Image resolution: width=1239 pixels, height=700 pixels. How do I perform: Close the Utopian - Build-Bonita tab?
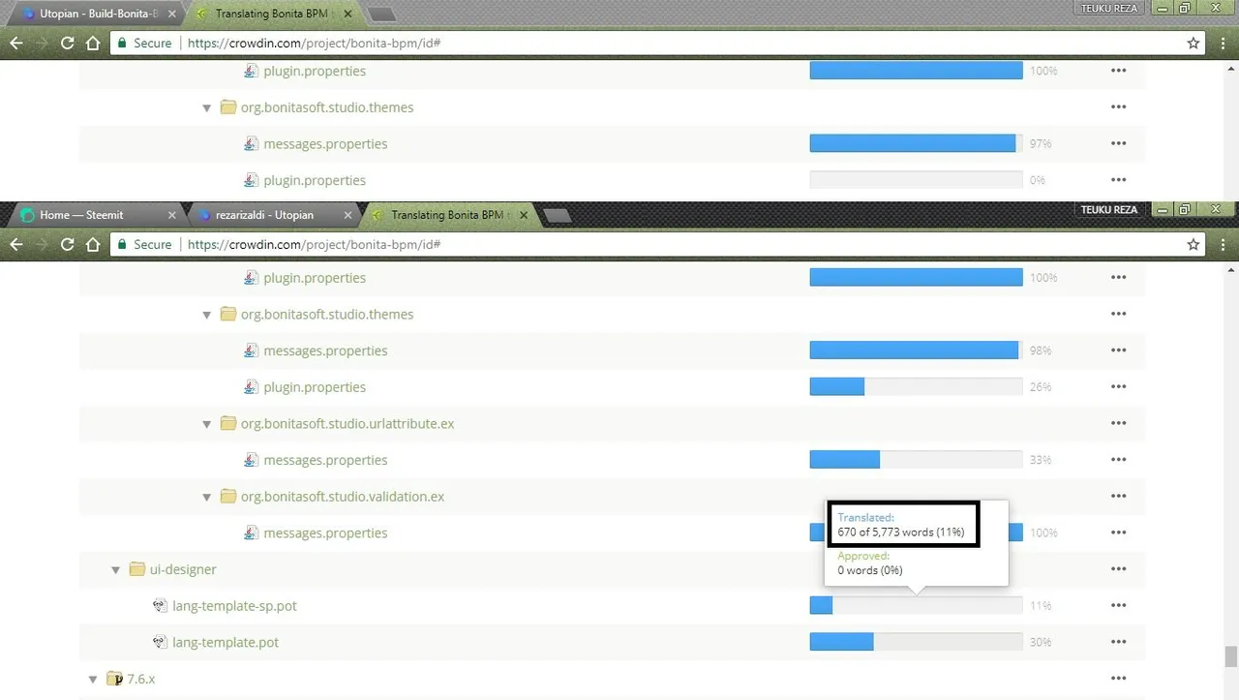tap(171, 15)
